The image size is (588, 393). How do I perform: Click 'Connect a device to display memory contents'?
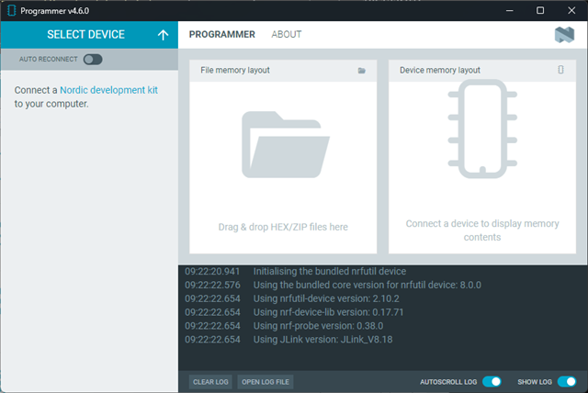tap(482, 230)
